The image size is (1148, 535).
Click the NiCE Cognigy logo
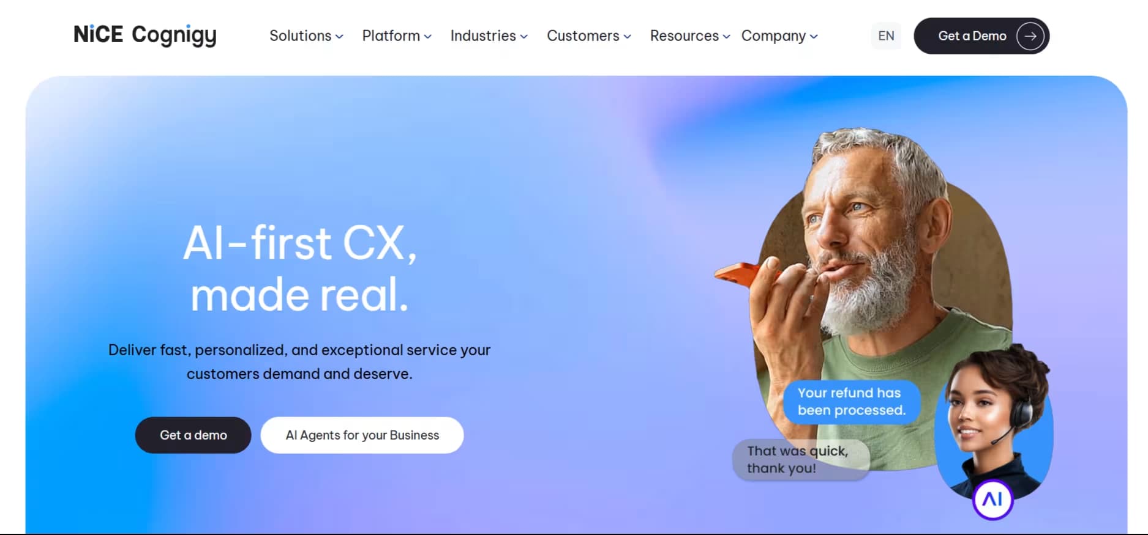(x=145, y=35)
